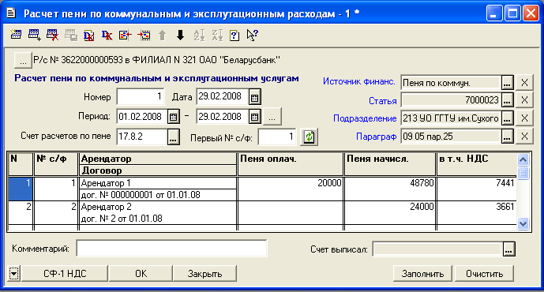Image resolution: width=544 pixels, height=292 pixels.
Task: Click the DK icon without page background
Action: coord(107,35)
